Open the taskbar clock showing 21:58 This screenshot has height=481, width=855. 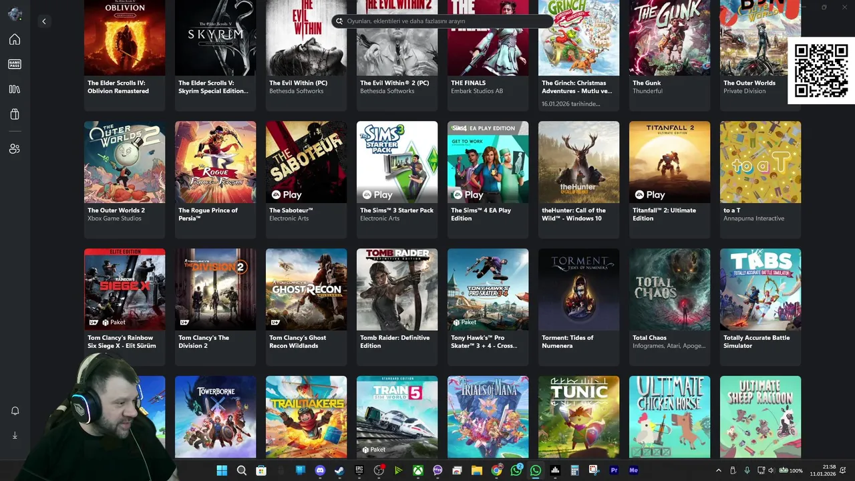[824, 470]
